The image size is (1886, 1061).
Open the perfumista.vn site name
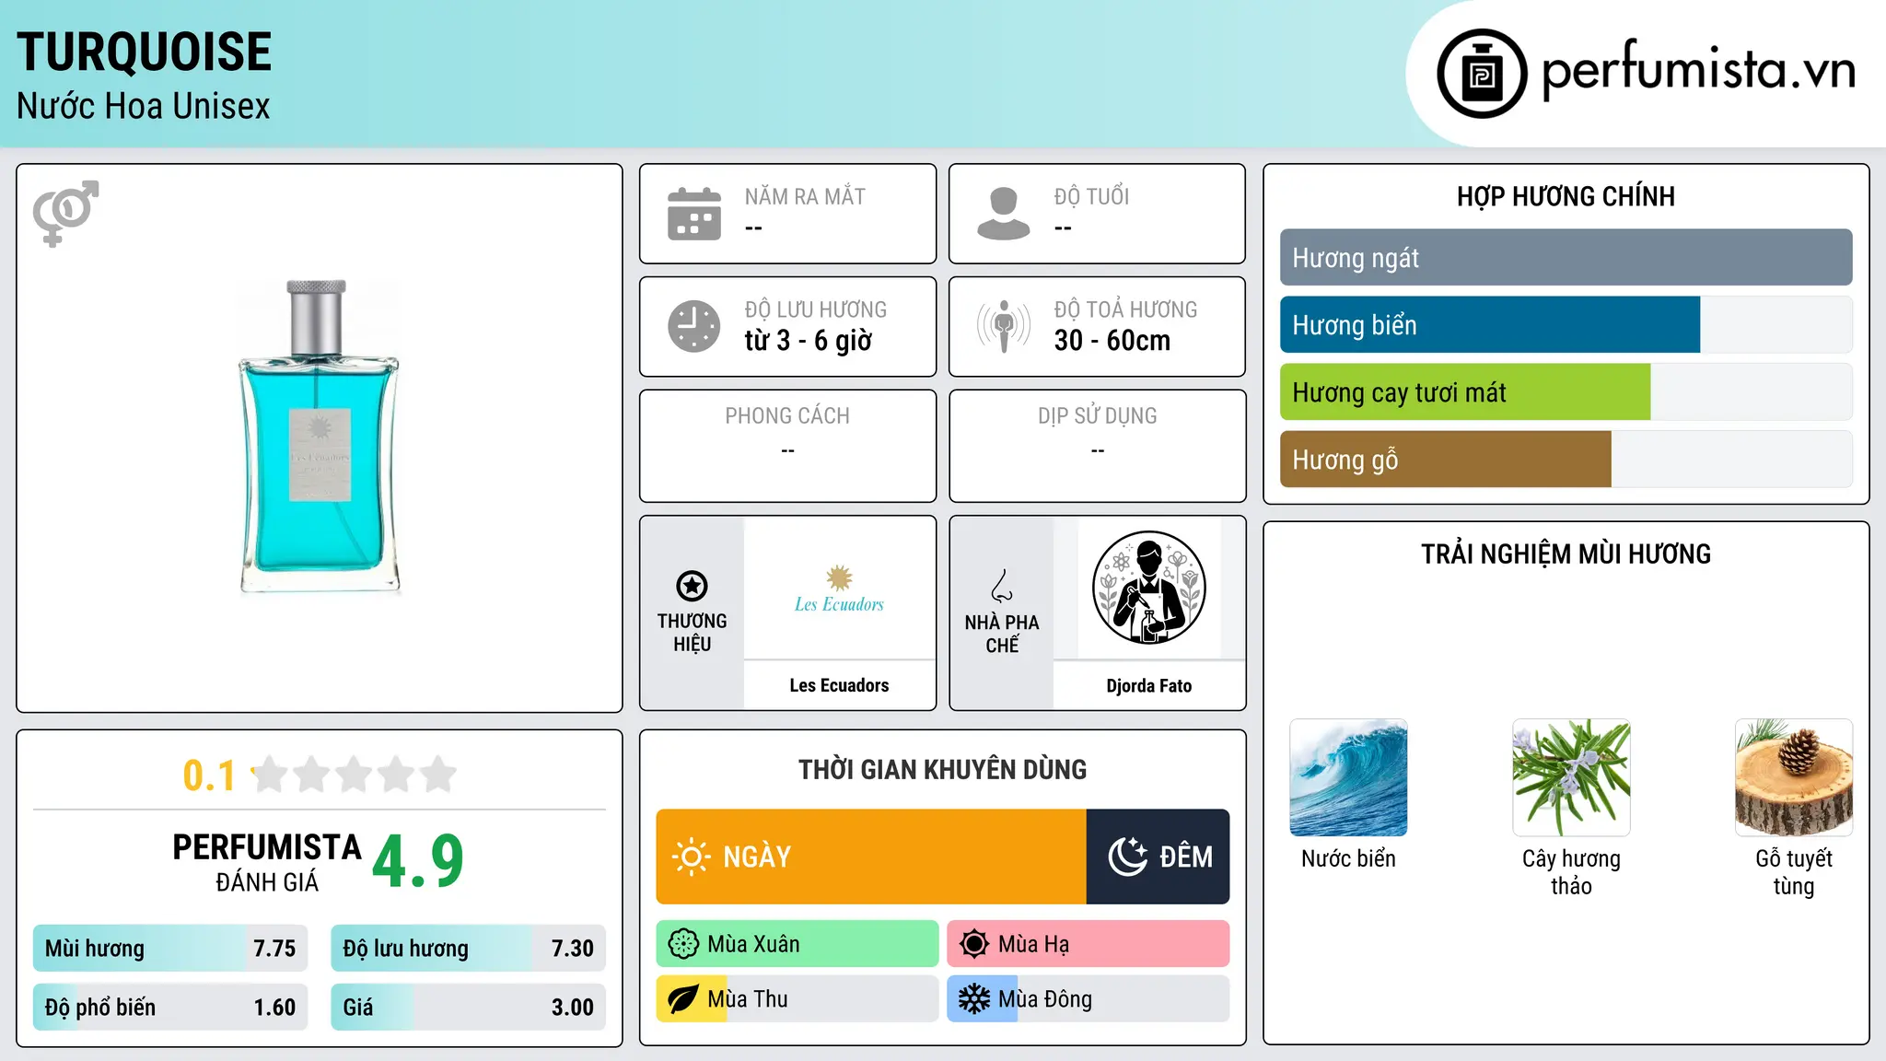(x=1698, y=70)
